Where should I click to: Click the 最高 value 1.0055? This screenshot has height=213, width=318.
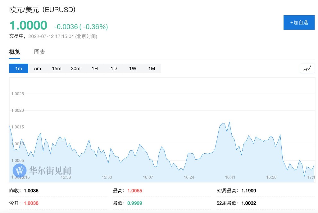point(135,191)
